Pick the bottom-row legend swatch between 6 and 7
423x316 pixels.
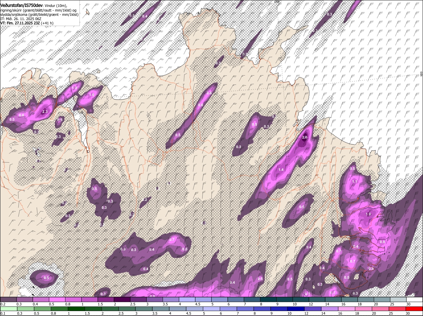point(228,309)
